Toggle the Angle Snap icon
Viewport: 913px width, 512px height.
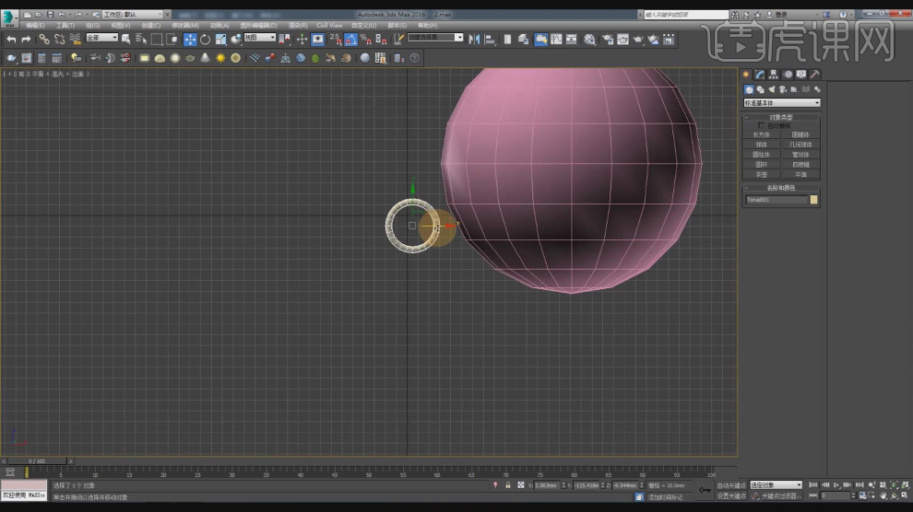coord(351,39)
